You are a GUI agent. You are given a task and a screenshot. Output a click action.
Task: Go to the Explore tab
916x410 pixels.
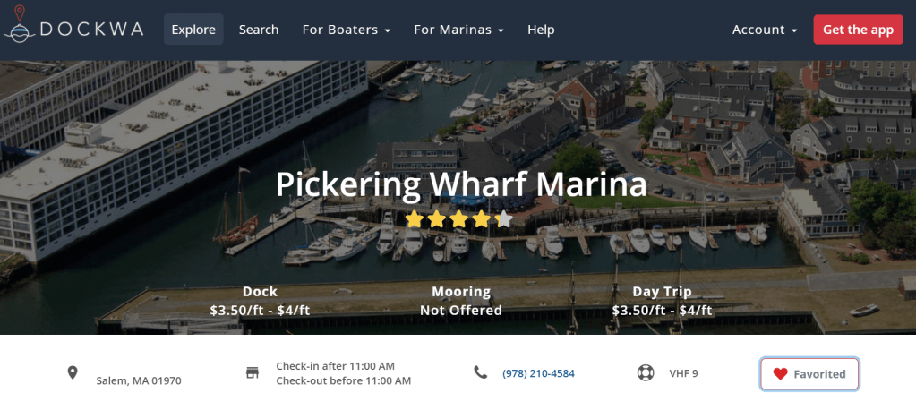193,30
